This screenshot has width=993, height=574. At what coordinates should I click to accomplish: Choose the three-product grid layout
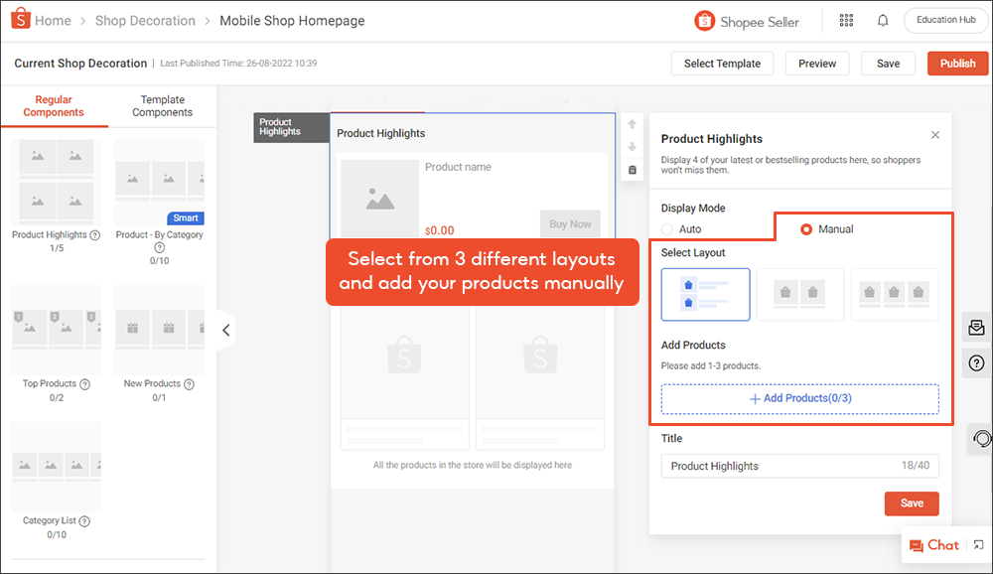click(895, 294)
